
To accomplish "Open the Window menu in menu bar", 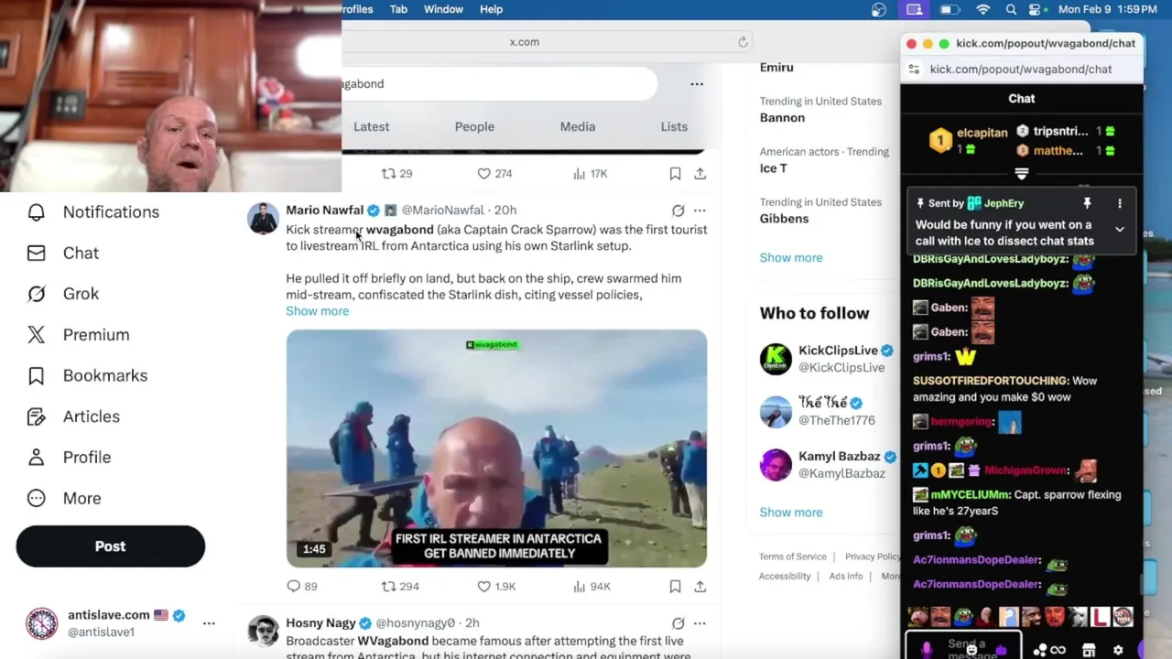I will (x=443, y=9).
